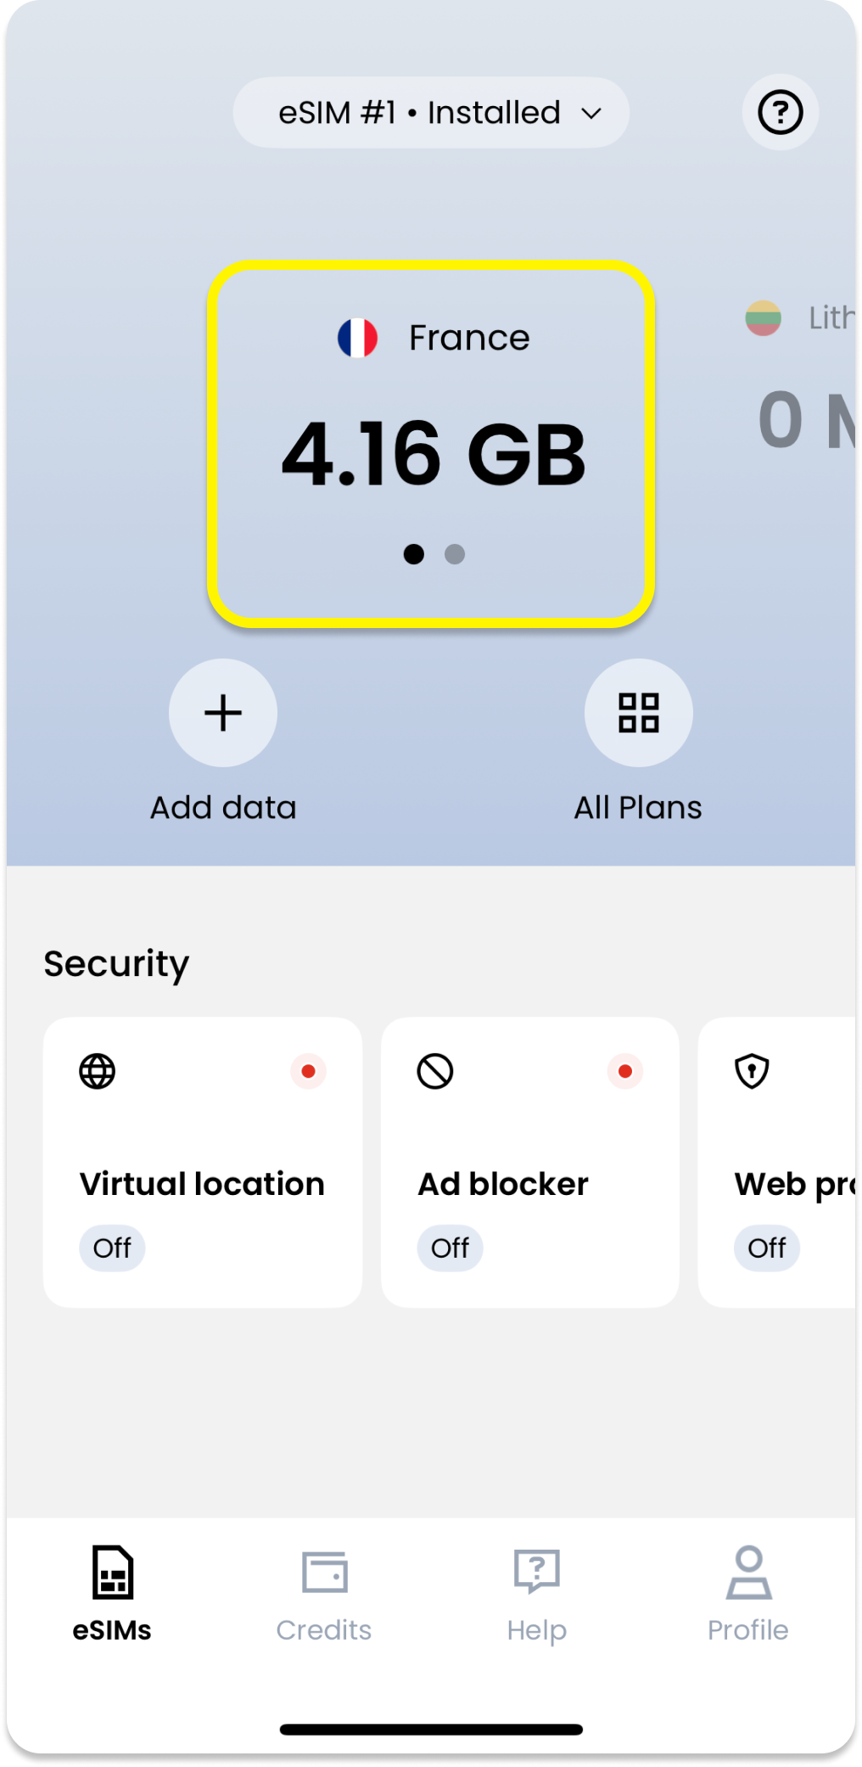Open All Plans grid icon
Viewport: 862px width, 1767px height.
(638, 713)
